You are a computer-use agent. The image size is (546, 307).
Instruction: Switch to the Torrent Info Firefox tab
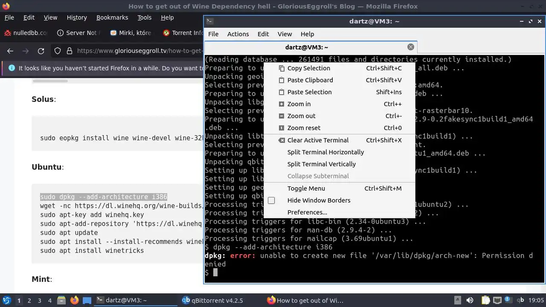tap(183, 33)
